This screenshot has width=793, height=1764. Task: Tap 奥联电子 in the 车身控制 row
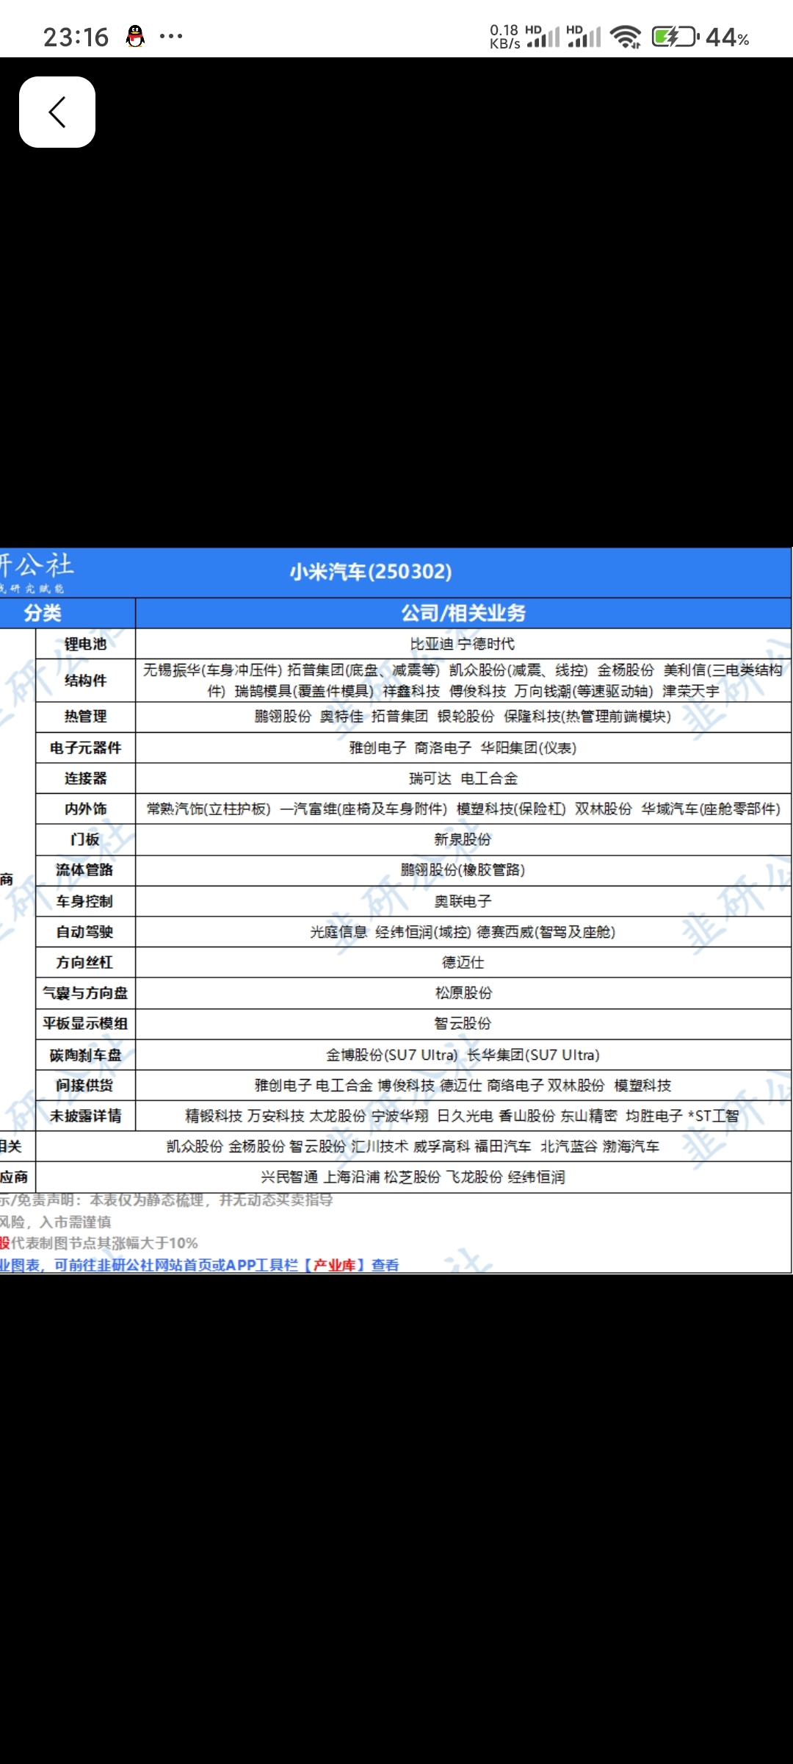[x=463, y=901]
